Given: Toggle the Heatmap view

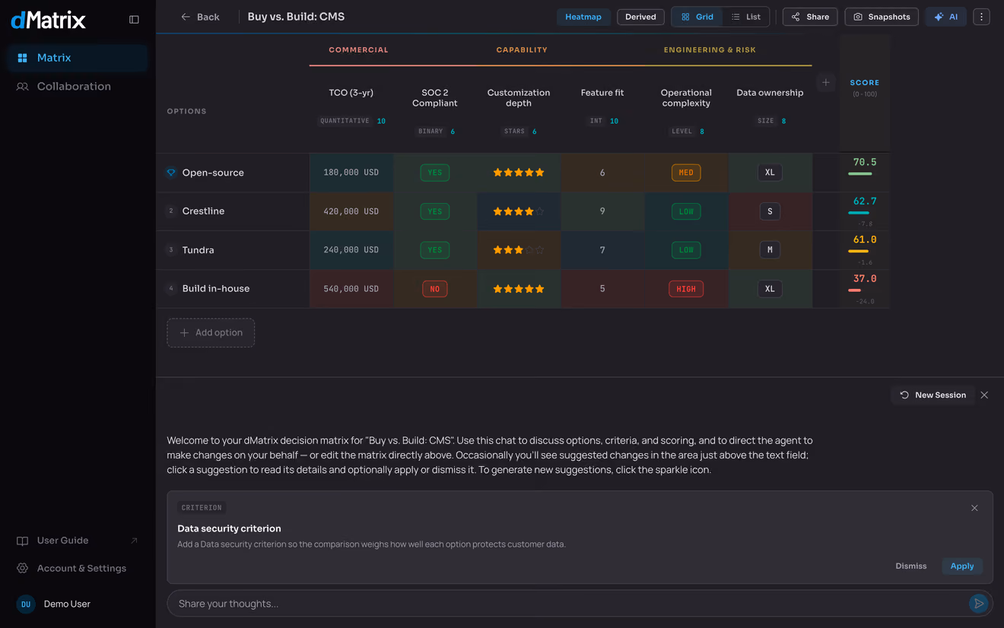Looking at the screenshot, I should tap(583, 17).
